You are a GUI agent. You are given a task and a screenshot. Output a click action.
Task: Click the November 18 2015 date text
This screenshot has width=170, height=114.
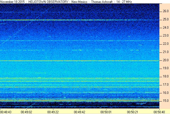tap(12, 2)
